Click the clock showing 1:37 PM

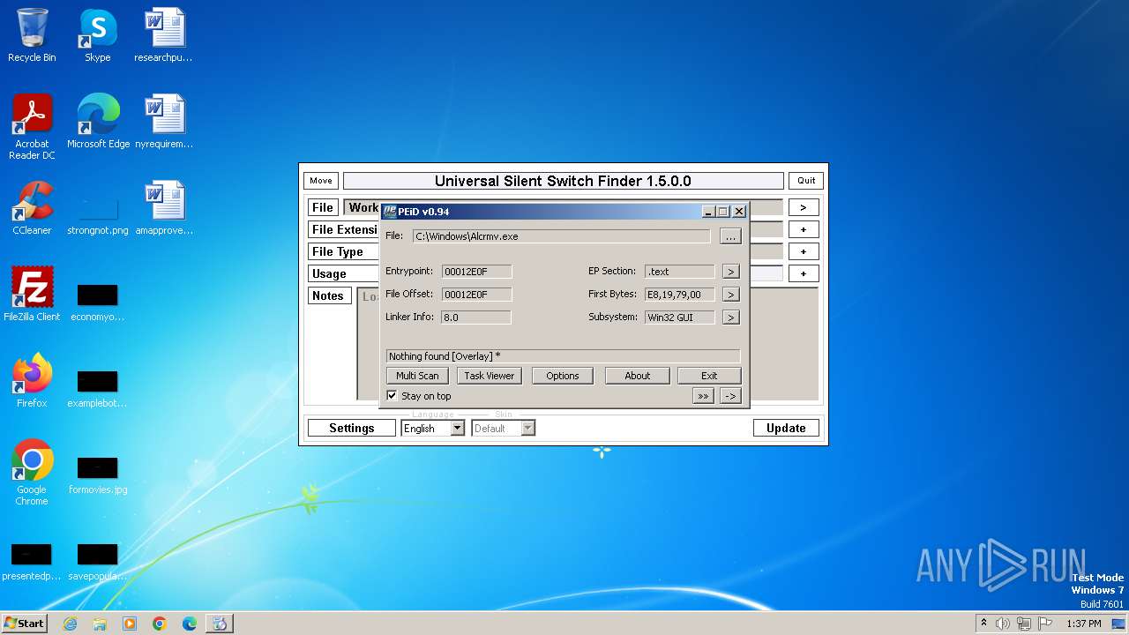click(1083, 624)
